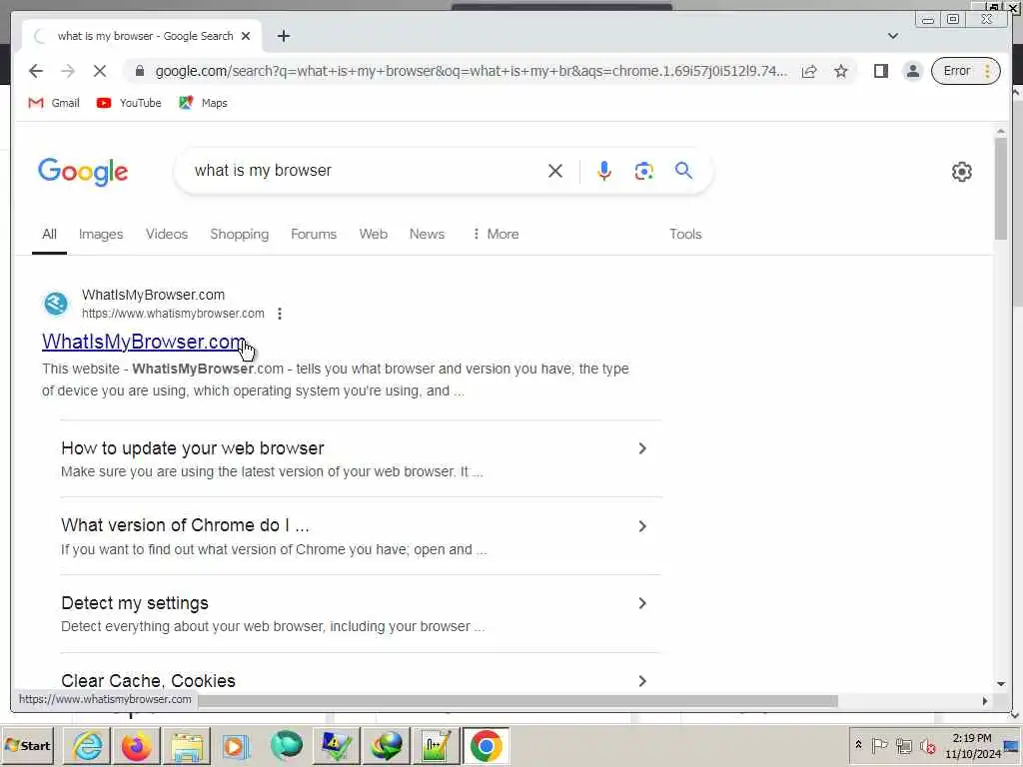
Task: Switch to Videos tab
Action: click(167, 234)
